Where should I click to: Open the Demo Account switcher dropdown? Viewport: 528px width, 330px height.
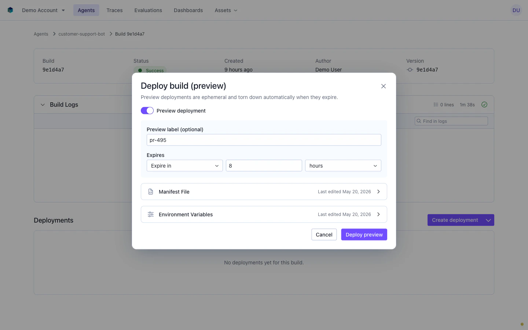43,10
